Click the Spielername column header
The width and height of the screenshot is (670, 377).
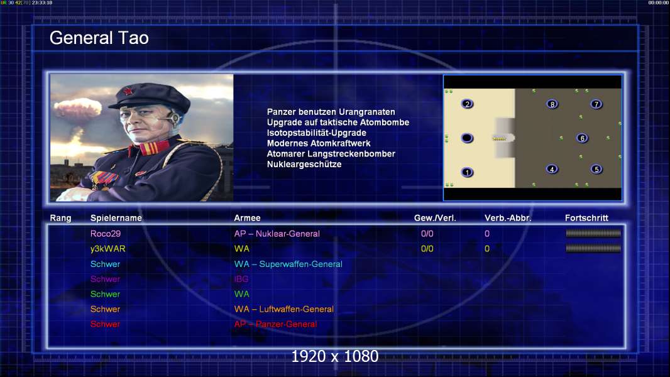[x=116, y=218]
